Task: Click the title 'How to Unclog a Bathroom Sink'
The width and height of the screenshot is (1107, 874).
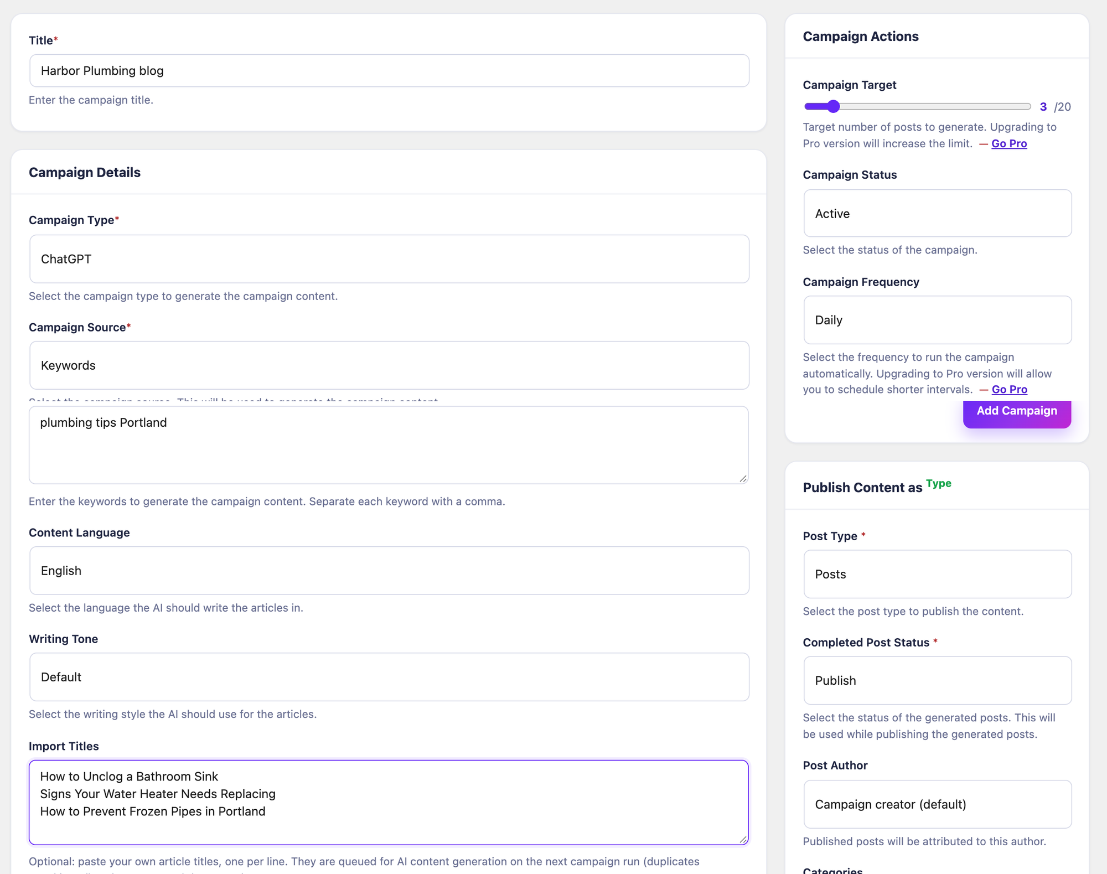Action: (129, 777)
